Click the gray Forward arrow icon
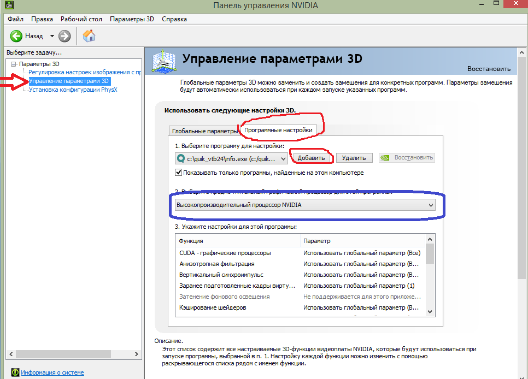Viewport: 528px width, 379px height. point(64,36)
